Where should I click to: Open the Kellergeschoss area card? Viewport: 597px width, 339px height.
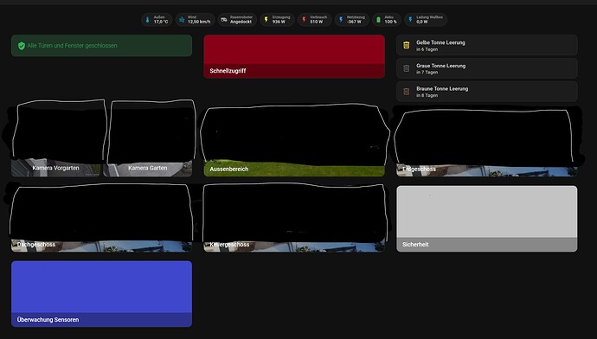point(294,219)
